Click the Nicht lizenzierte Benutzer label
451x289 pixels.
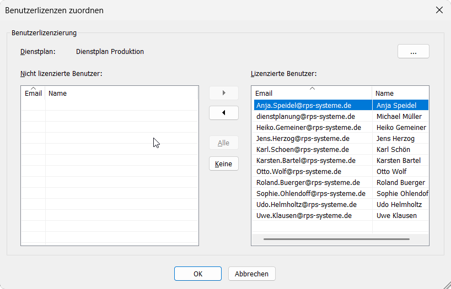click(61, 74)
